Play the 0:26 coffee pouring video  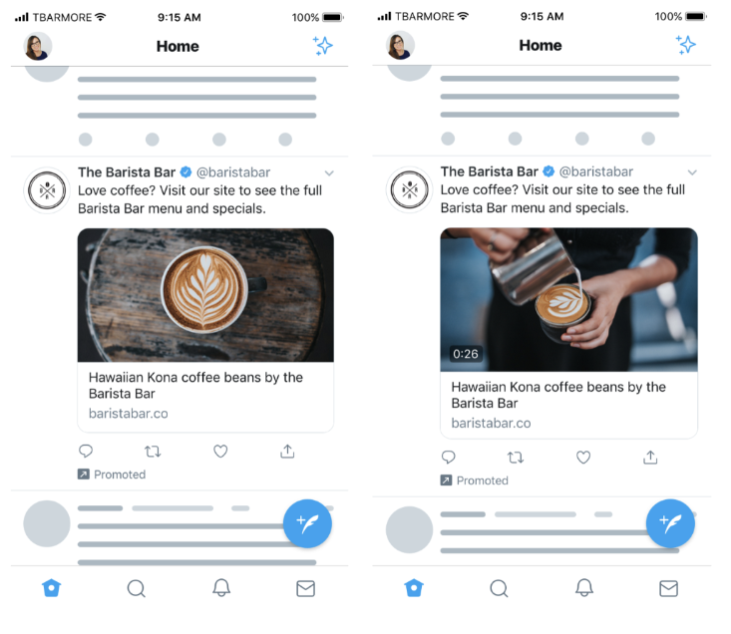click(568, 299)
